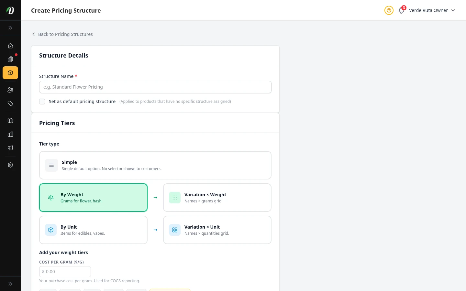Select the Simple tier type option
This screenshot has height=291, width=466.
coord(155,165)
